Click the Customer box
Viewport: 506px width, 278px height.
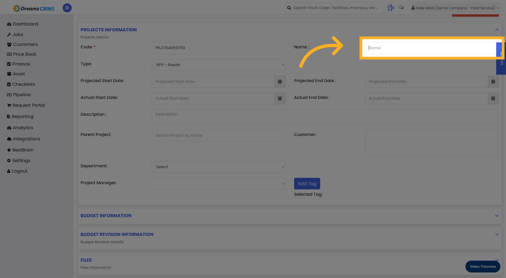click(x=432, y=143)
